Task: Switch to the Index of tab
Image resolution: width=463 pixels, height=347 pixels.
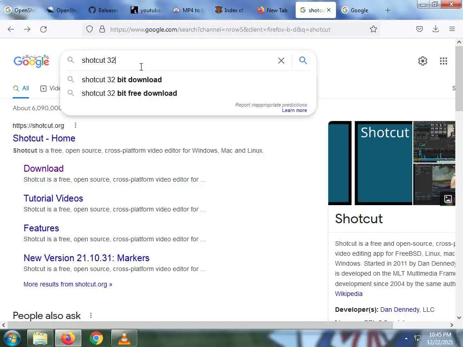Action: [230, 10]
